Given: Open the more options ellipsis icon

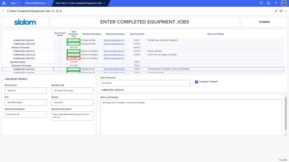Looking at the screenshot, I should click(286, 11).
